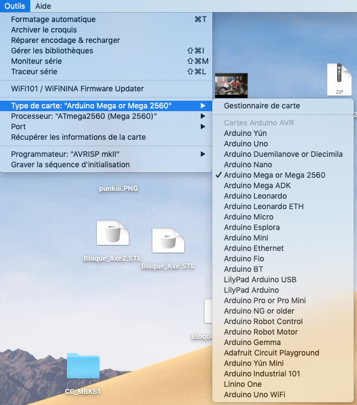357x405 pixels.
Task: Select Arduino Nano board
Action: point(283,165)
